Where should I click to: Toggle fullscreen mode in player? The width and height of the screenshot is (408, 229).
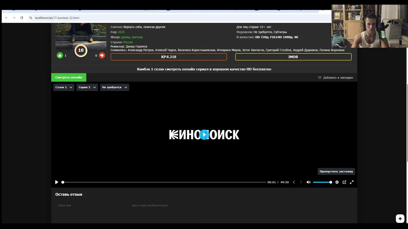(x=352, y=182)
